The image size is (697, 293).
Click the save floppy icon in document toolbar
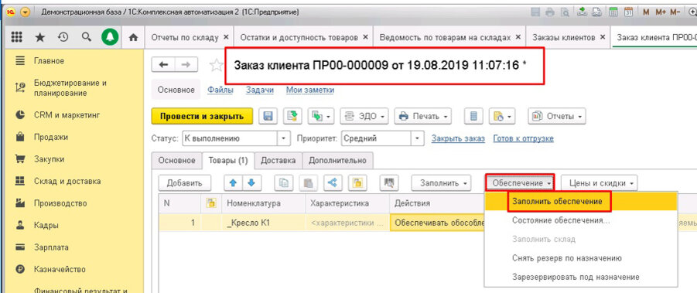click(x=268, y=116)
